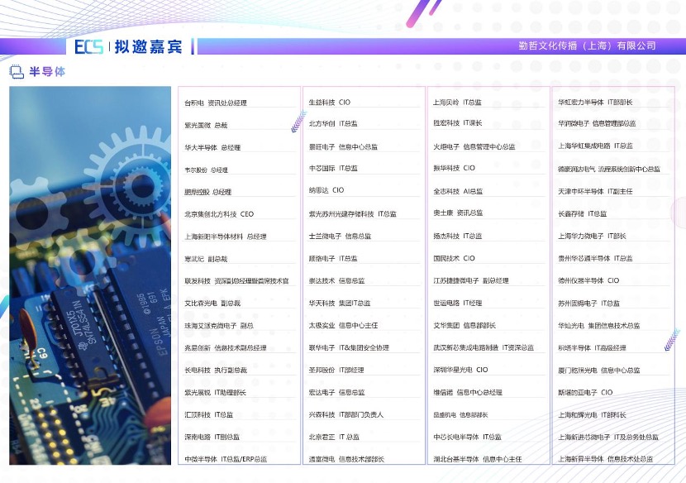Select the row 纳思达 CIO
The width and height of the screenshot is (686, 483).
coord(326,190)
